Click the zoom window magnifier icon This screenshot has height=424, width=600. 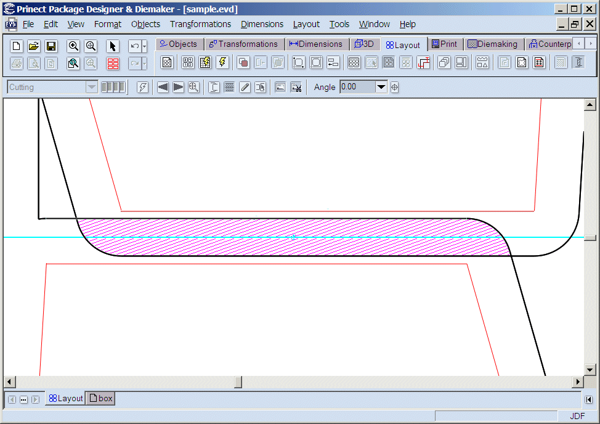(x=73, y=63)
